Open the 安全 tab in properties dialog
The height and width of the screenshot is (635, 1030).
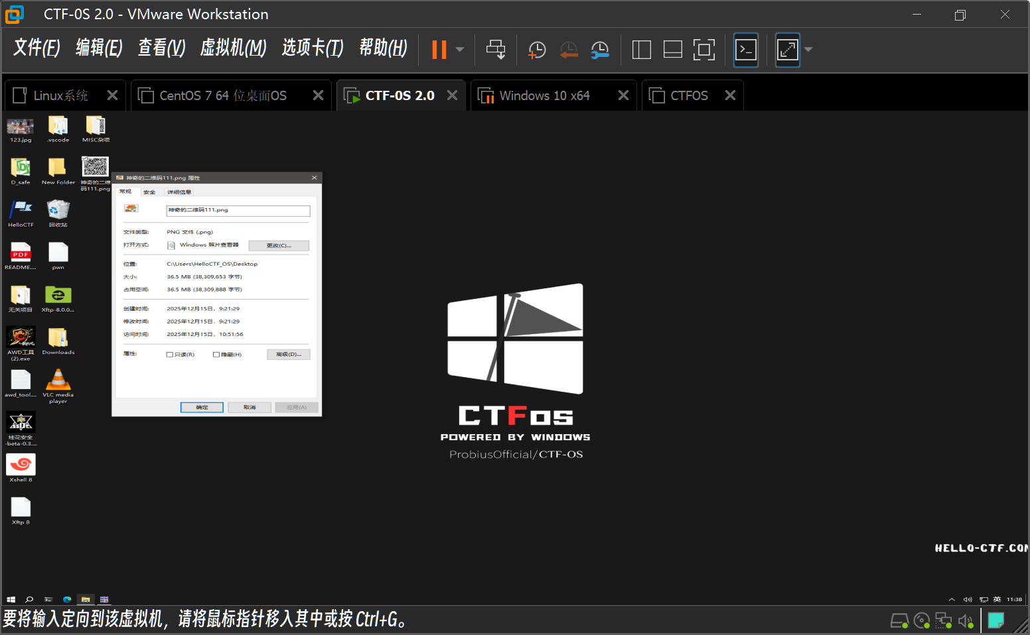(149, 192)
